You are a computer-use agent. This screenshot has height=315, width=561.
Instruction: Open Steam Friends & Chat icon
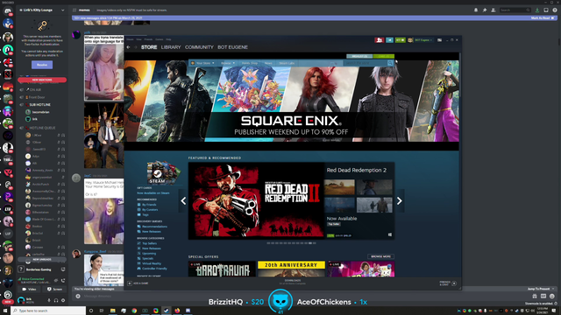pos(454,283)
